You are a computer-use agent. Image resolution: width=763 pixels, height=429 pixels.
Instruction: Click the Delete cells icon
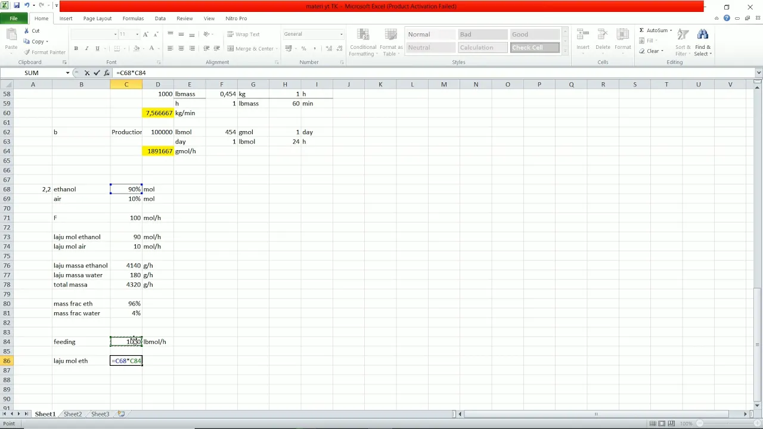[603, 40]
